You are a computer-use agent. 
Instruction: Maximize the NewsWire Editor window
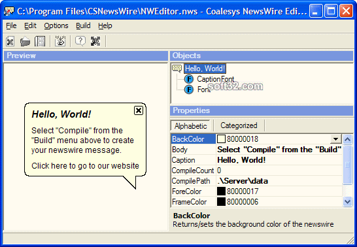click(x=331, y=10)
